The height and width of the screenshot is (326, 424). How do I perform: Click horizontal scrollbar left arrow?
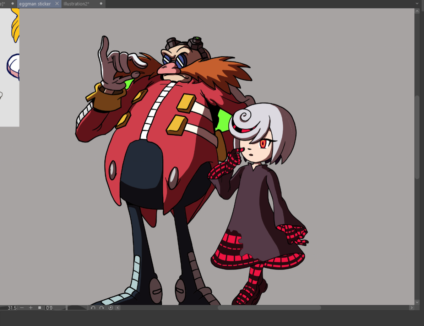click(118, 308)
